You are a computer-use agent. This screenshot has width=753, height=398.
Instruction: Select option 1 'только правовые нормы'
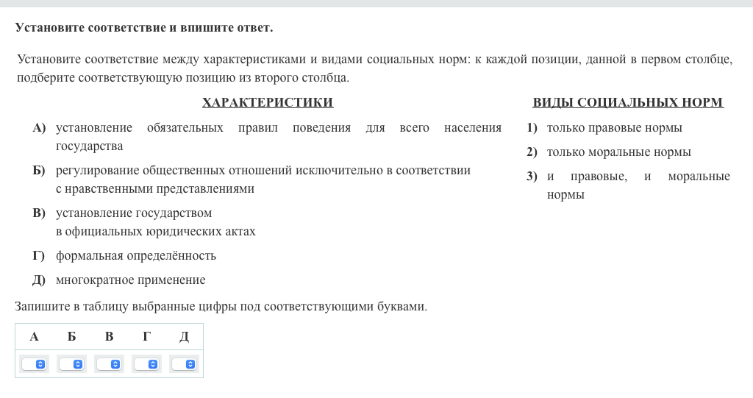point(614,128)
